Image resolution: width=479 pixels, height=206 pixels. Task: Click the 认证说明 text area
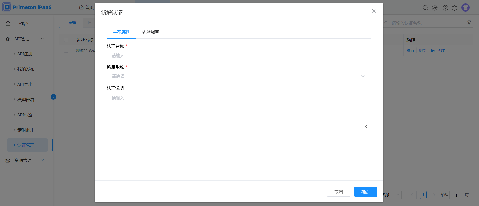pos(237,110)
